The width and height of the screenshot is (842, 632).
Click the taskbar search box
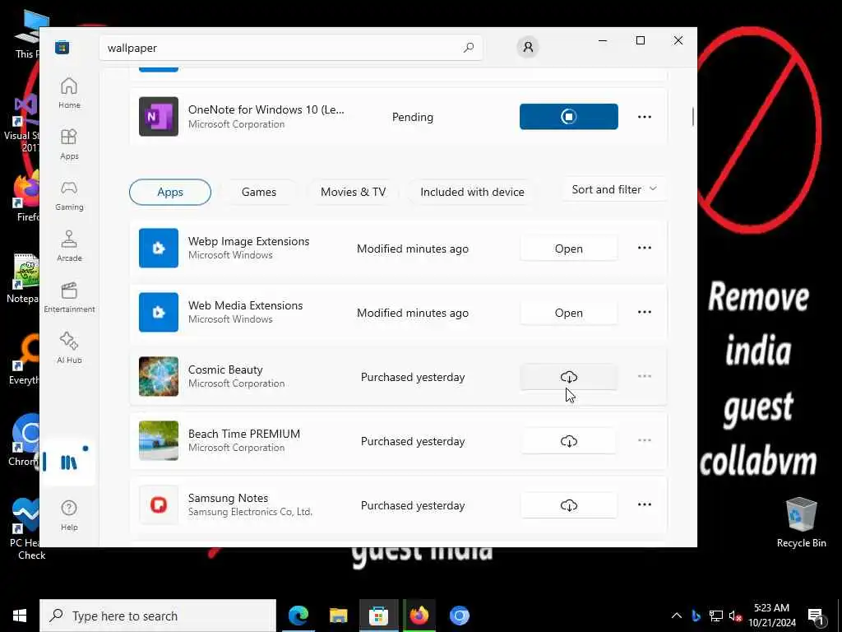(158, 616)
